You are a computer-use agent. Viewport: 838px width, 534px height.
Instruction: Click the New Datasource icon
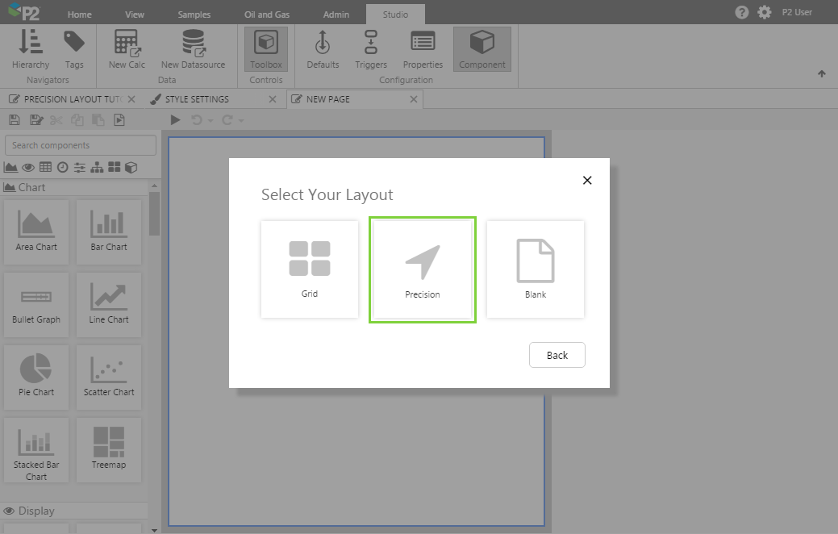pos(193,49)
